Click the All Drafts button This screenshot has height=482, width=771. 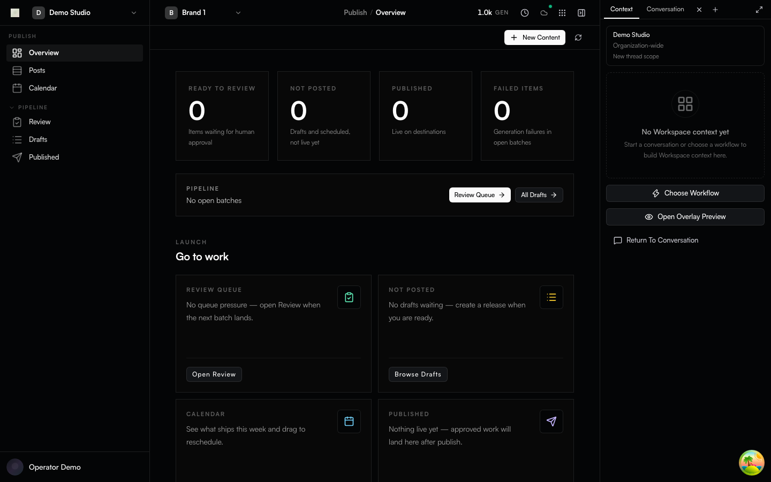(x=539, y=195)
